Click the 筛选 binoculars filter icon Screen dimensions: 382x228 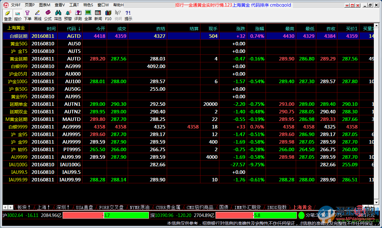[58, 15]
